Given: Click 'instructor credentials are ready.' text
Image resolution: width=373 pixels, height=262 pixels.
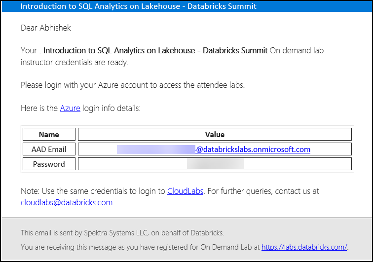Looking at the screenshot, I should [x=75, y=62].
